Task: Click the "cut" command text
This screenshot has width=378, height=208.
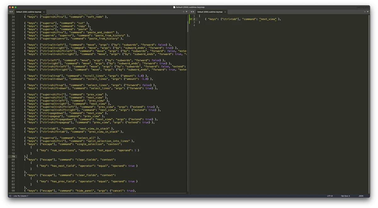Action: click(81, 23)
